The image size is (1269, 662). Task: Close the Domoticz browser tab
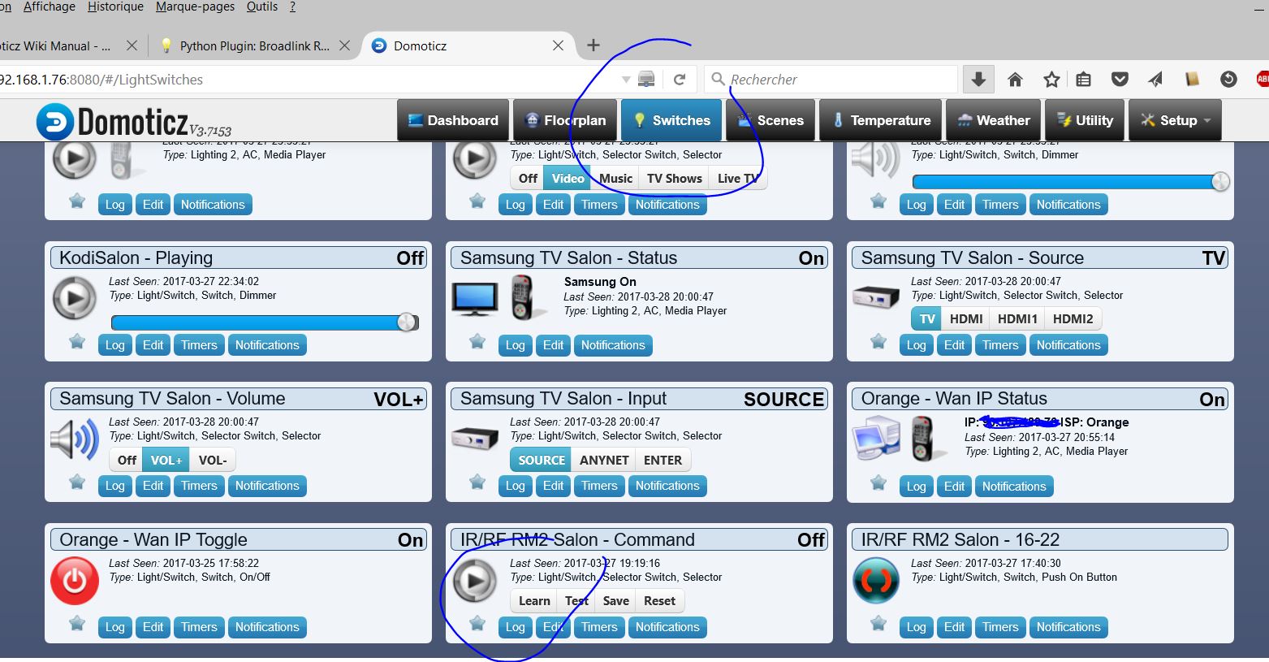coord(558,45)
